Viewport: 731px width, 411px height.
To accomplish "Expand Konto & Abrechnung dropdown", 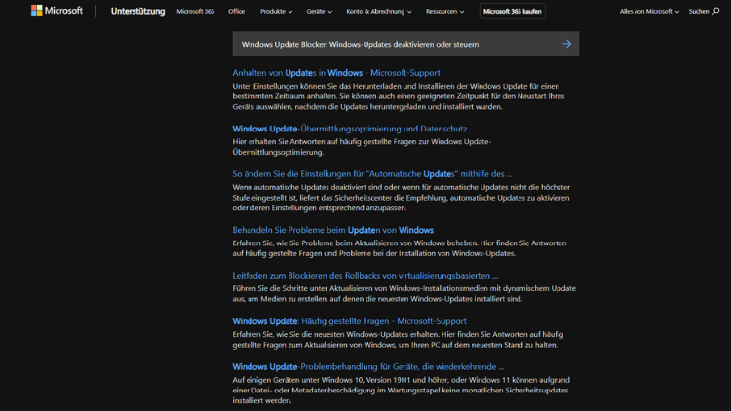I will (x=379, y=11).
